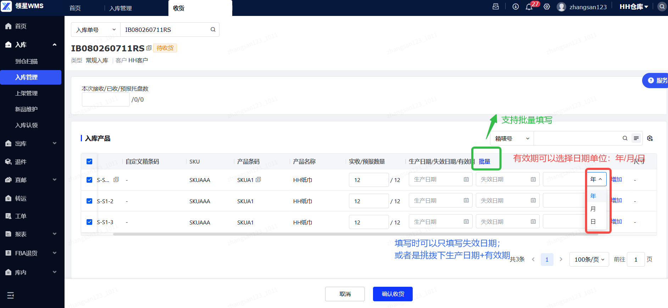Image resolution: width=668 pixels, height=308 pixels.
Task: Open the settings gear in top bar
Action: tap(547, 7)
